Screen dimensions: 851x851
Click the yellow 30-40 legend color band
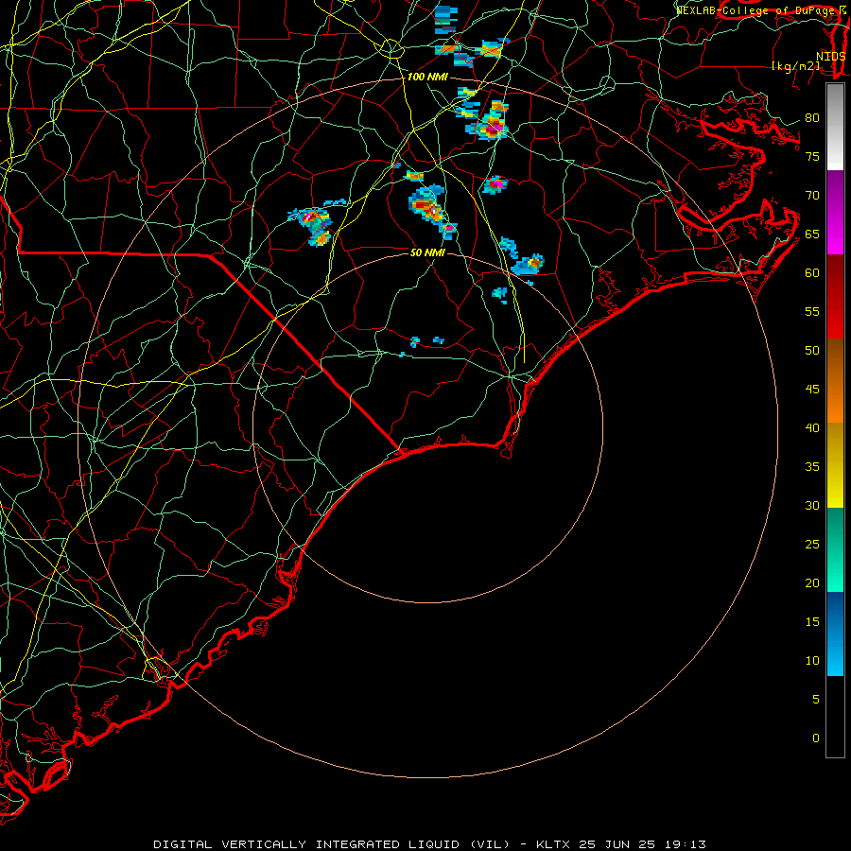click(x=835, y=465)
